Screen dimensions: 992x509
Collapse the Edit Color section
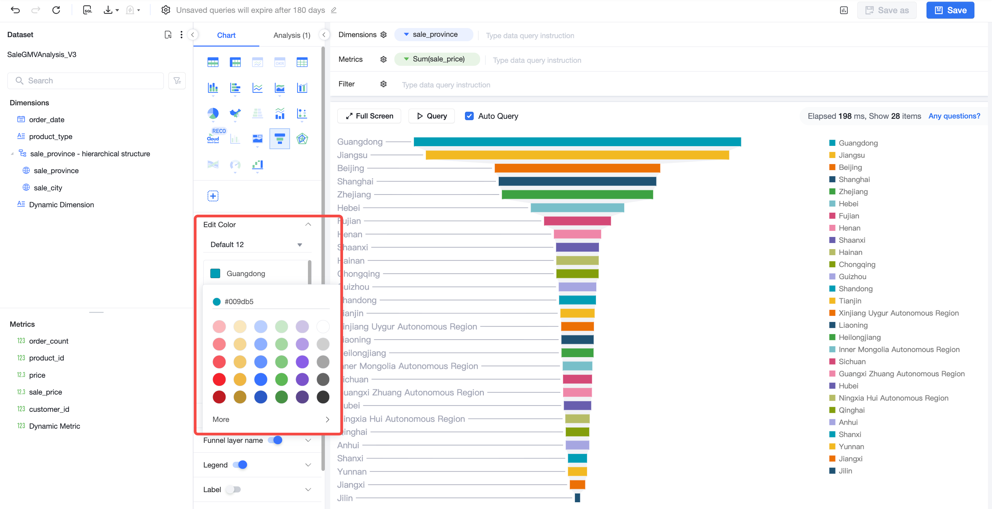pyautogui.click(x=308, y=224)
